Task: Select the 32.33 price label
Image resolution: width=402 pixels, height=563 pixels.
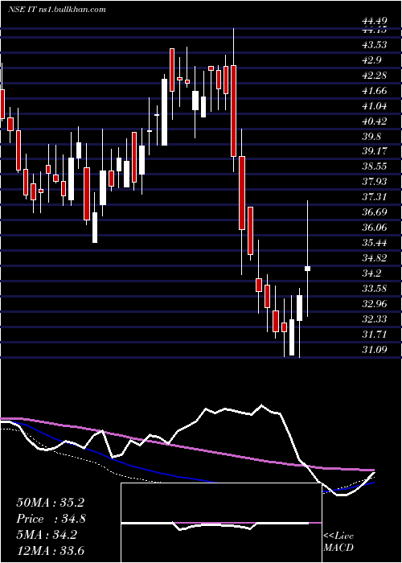Action: (375, 318)
